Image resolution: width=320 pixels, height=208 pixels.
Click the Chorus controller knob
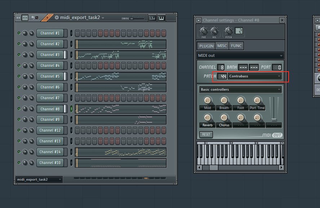tap(224, 118)
